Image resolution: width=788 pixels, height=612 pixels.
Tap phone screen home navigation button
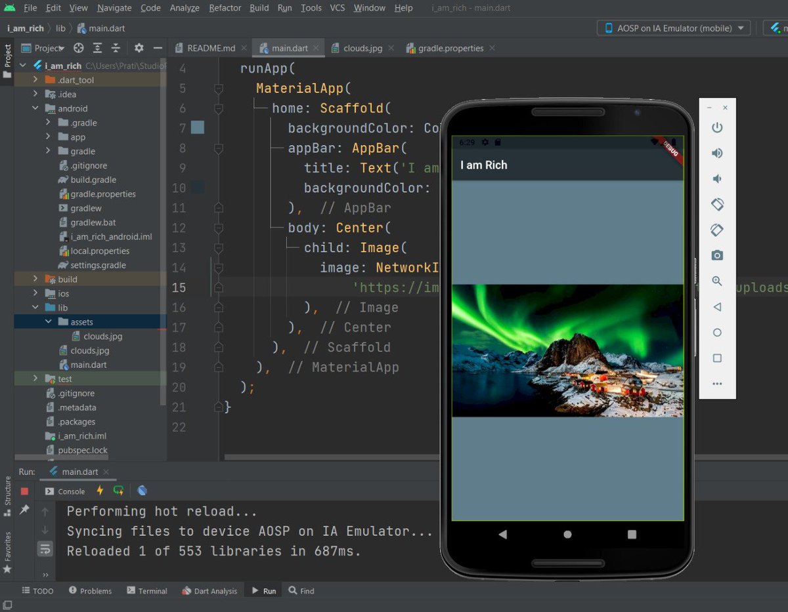567,535
